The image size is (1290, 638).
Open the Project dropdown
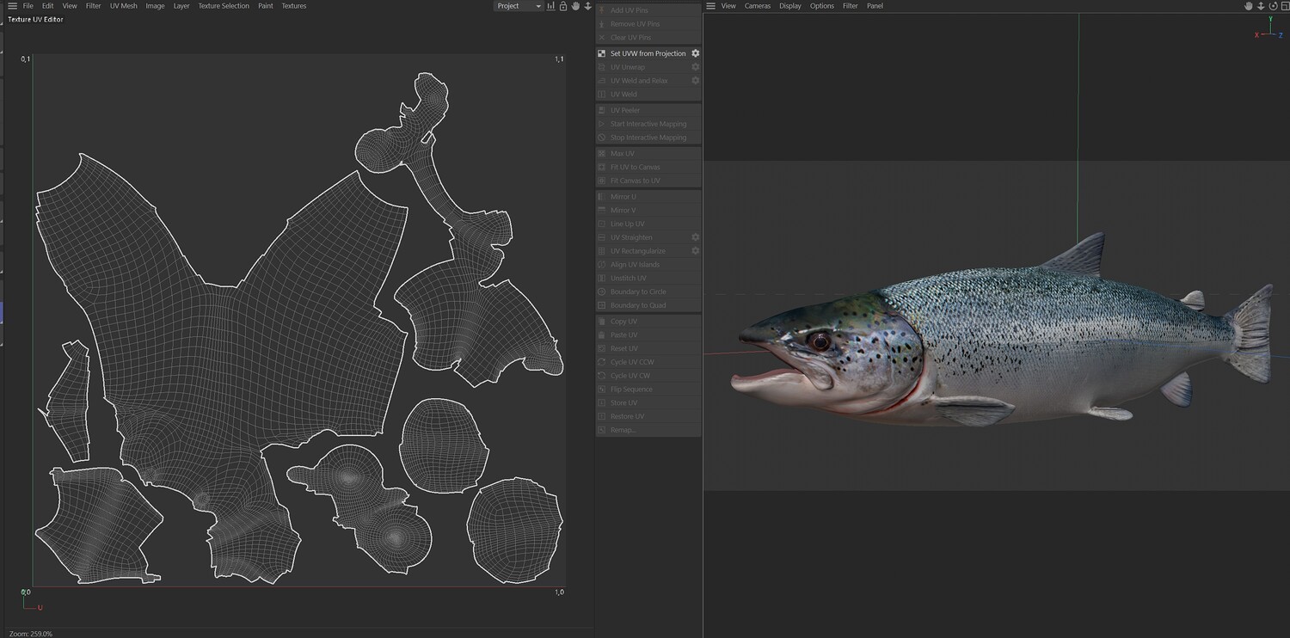pos(519,6)
